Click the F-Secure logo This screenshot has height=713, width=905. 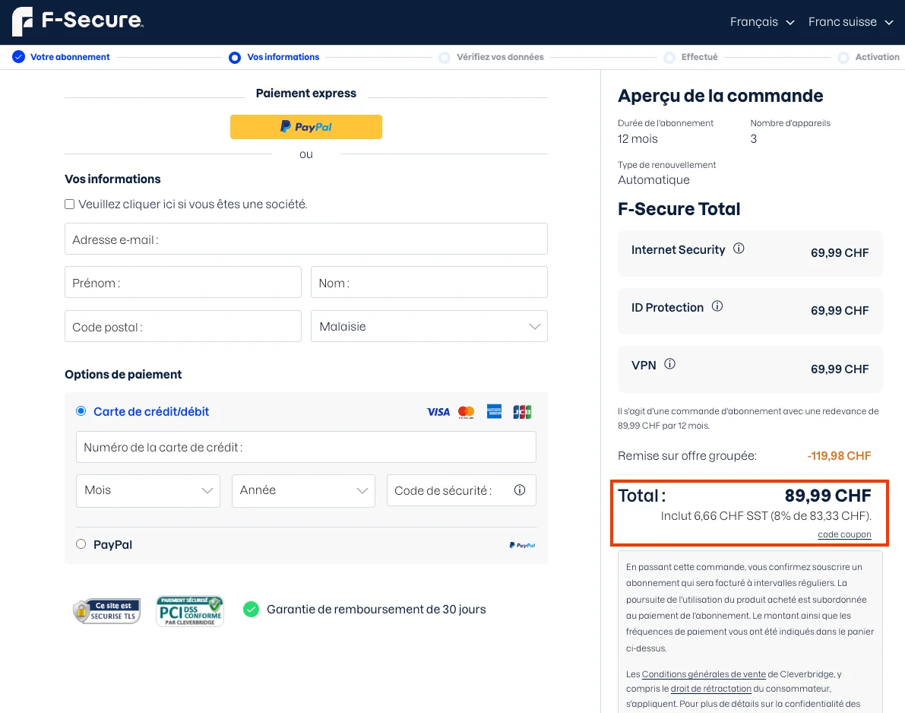click(76, 21)
